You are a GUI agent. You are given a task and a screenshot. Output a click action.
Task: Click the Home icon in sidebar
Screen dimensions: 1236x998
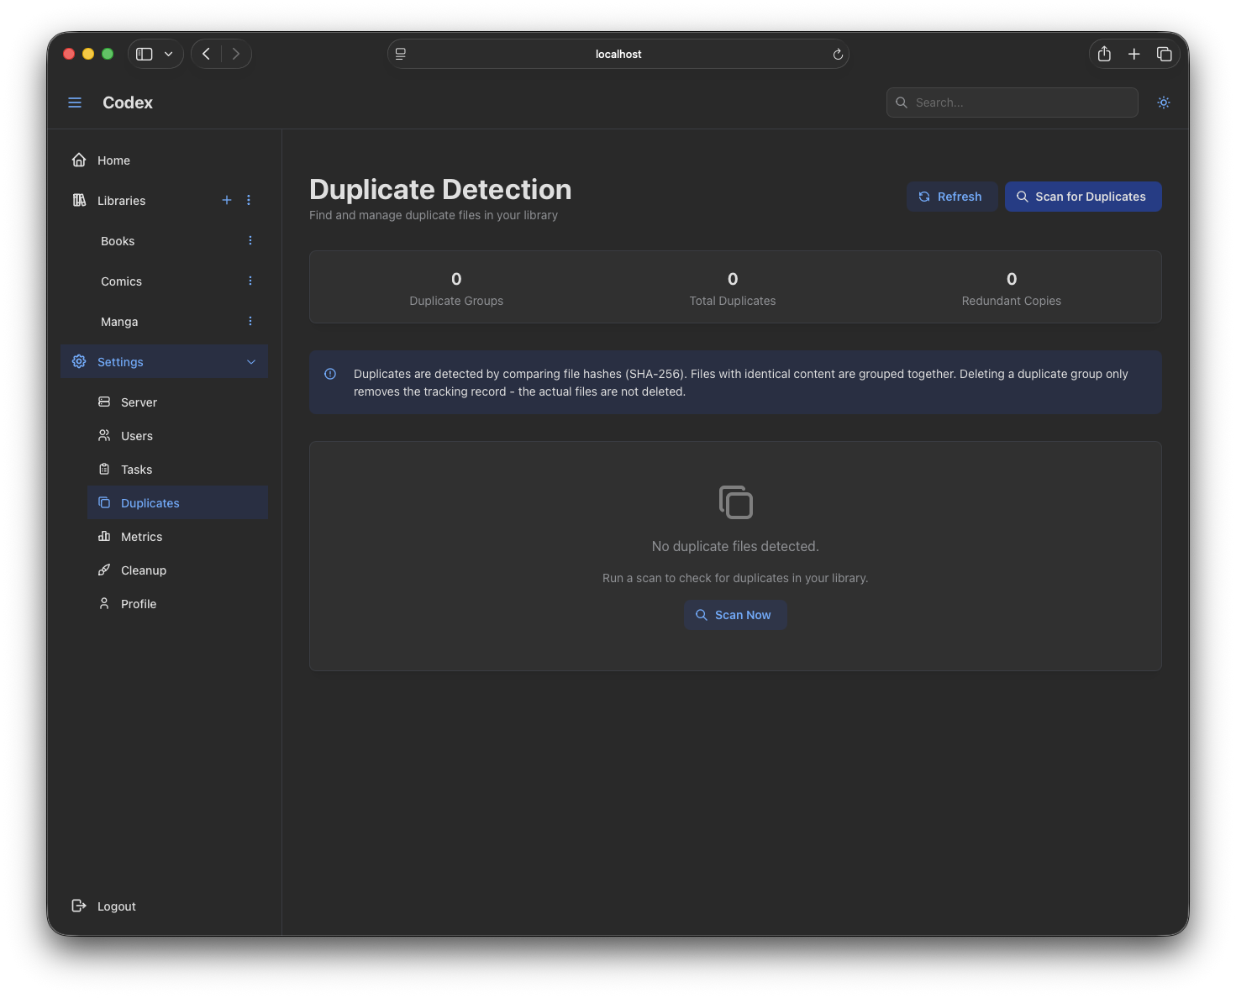pos(78,160)
